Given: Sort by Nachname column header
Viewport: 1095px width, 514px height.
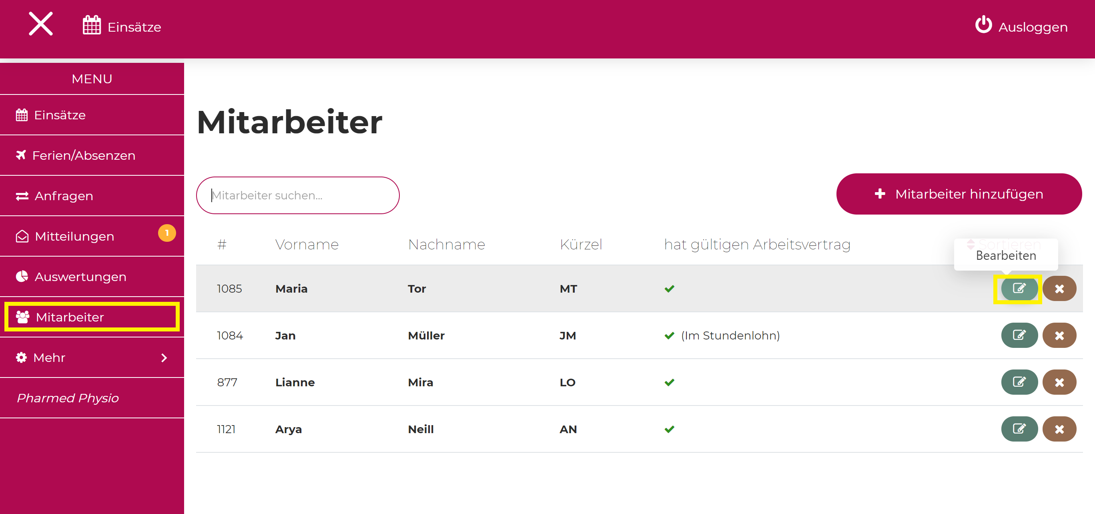Looking at the screenshot, I should click(x=446, y=245).
